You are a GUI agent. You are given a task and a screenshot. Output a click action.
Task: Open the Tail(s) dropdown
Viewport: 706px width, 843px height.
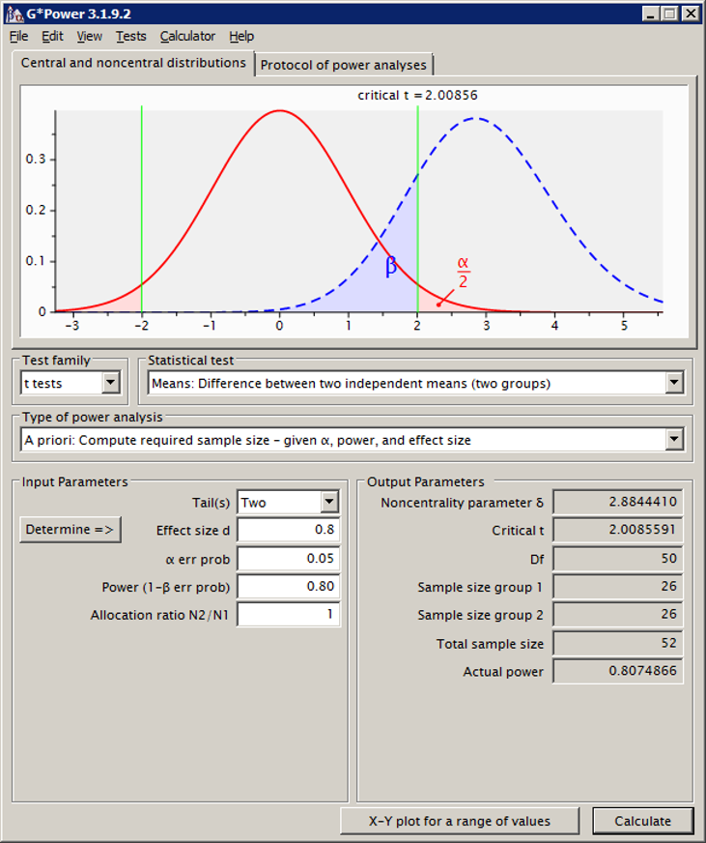tap(329, 502)
